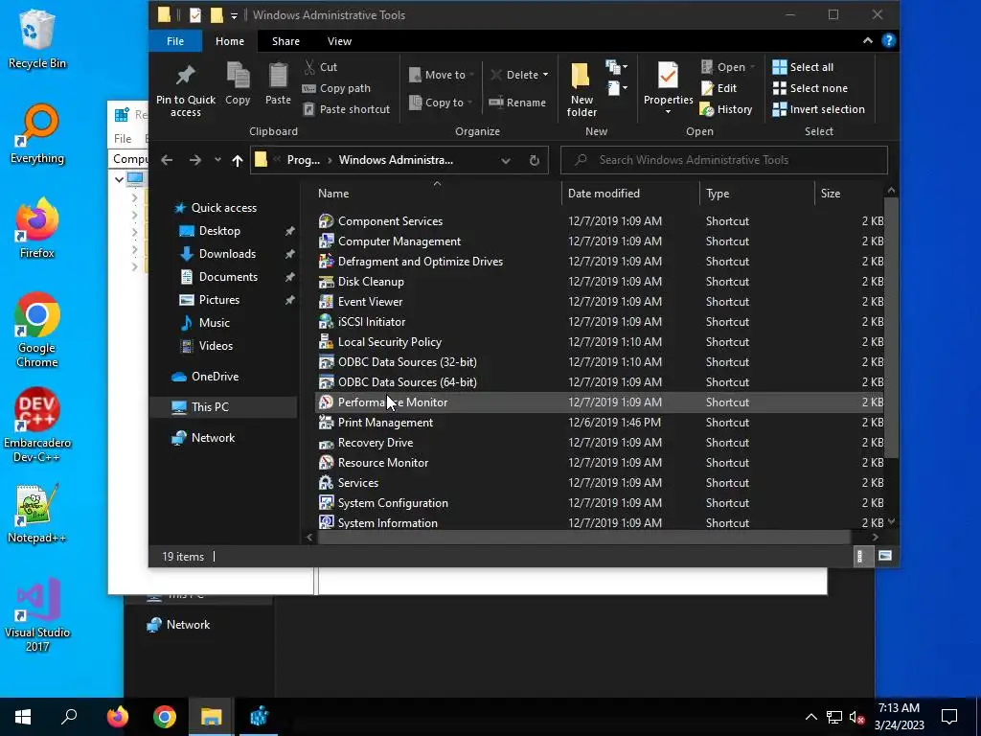Sort by Name column header
The height and width of the screenshot is (736, 981).
coord(437,194)
